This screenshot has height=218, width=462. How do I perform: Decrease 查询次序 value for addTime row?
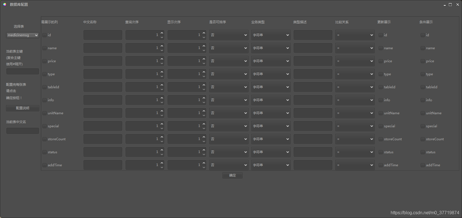[x=162, y=167]
